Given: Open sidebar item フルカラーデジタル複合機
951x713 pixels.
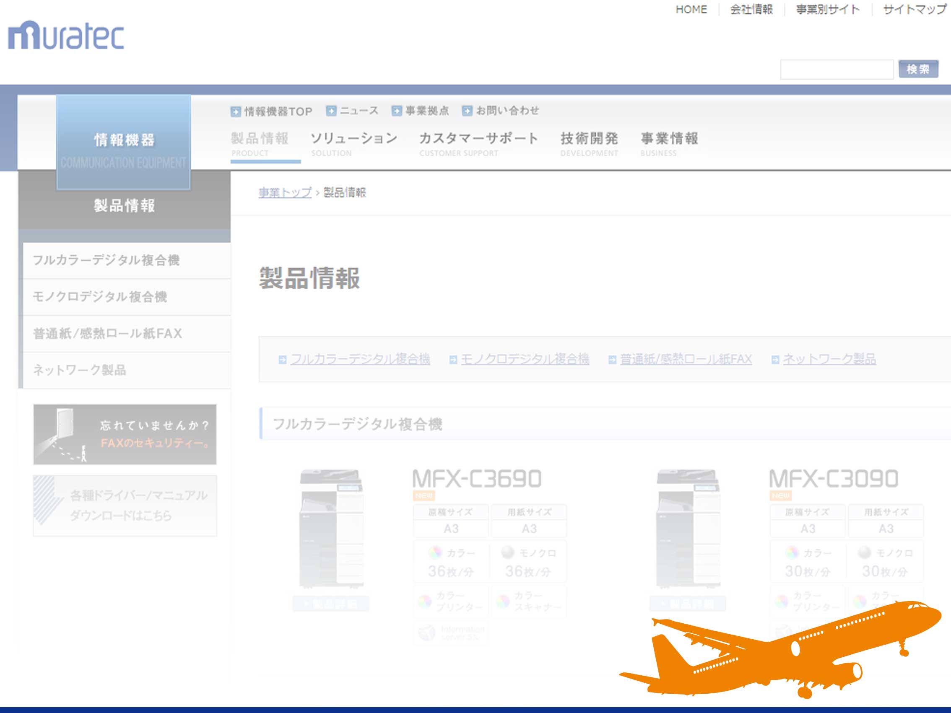Looking at the screenshot, I should click(126, 260).
